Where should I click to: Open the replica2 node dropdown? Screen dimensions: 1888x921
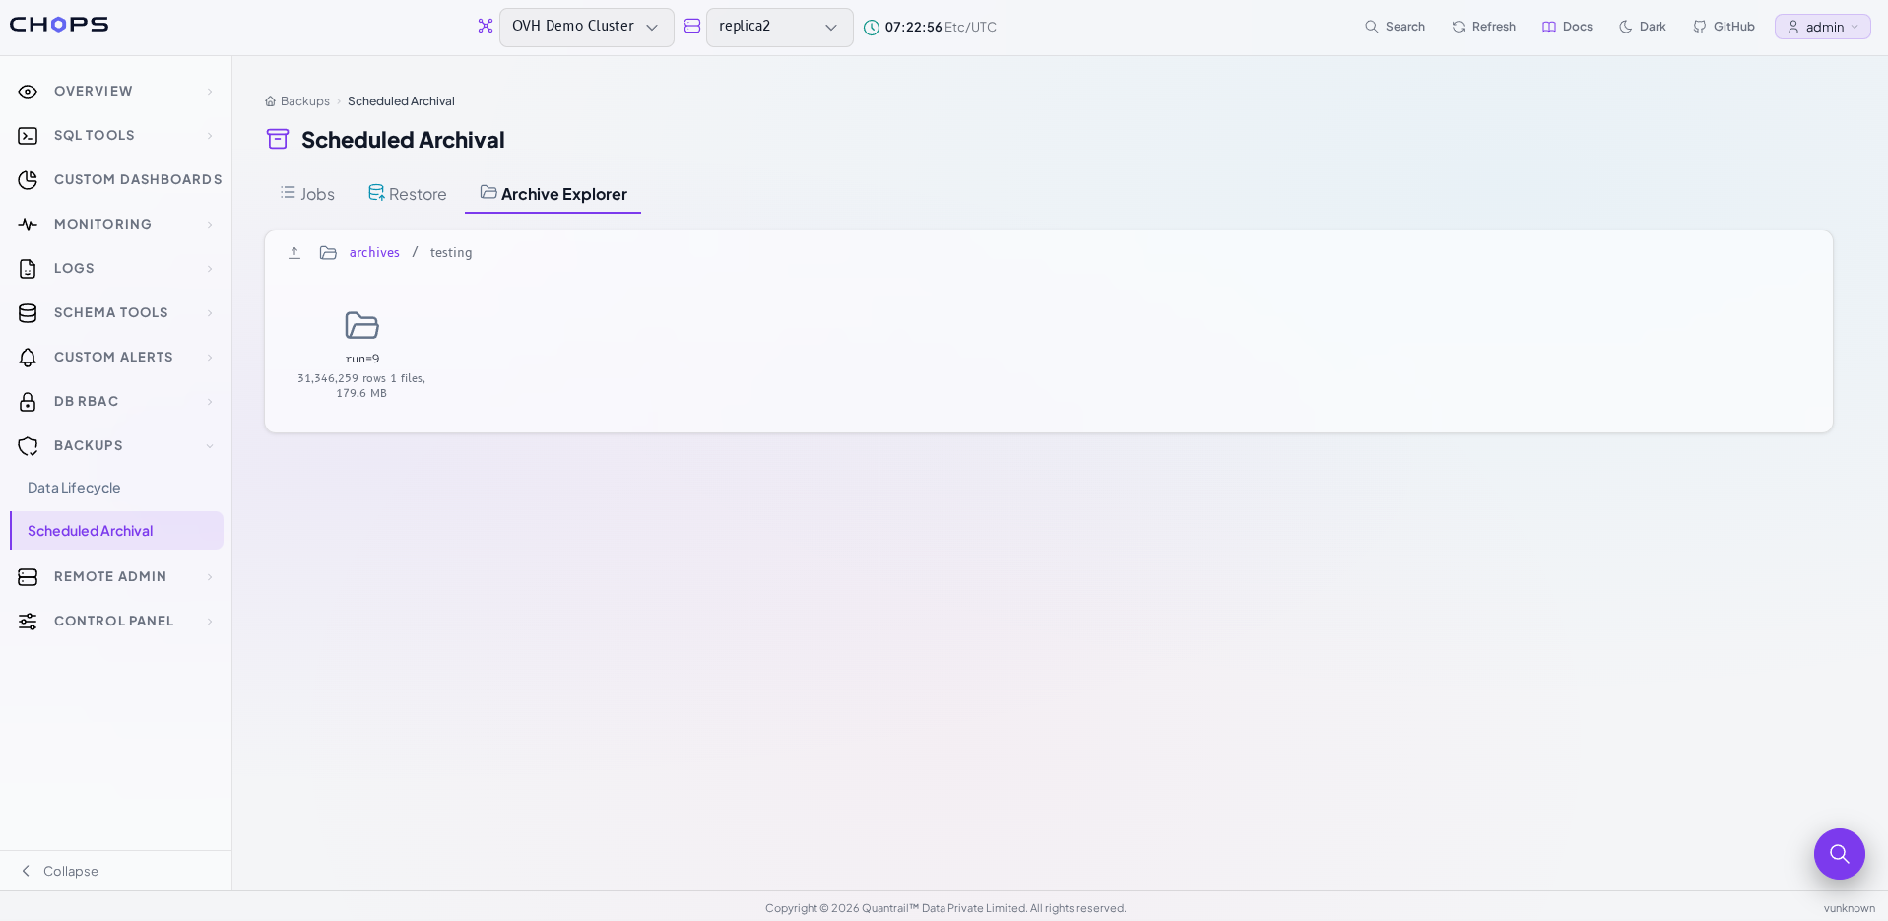pos(780,28)
